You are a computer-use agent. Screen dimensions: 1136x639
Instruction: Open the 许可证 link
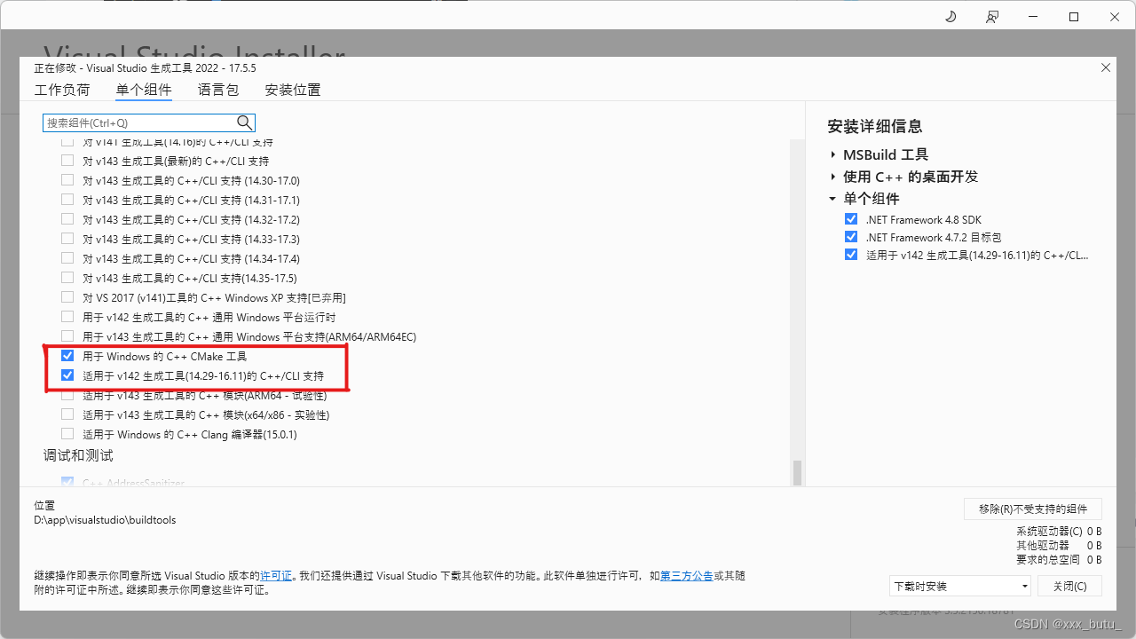(x=276, y=575)
